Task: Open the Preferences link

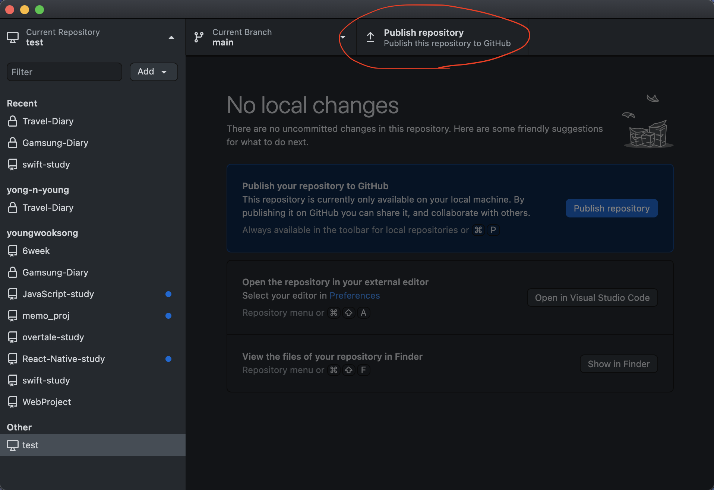Action: (x=354, y=296)
